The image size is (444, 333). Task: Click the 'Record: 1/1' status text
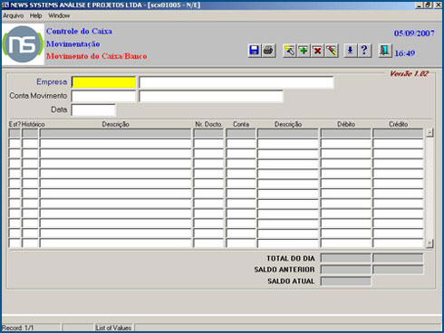17,328
